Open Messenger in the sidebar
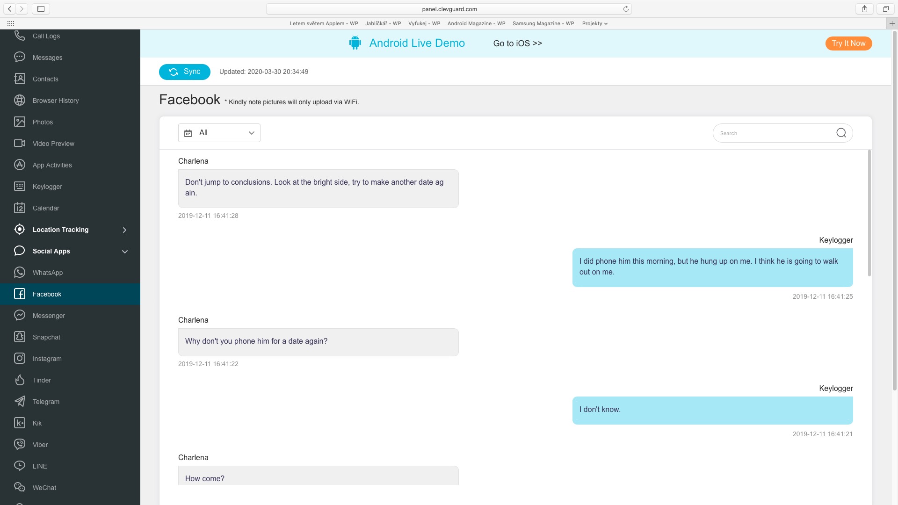 coord(49,316)
